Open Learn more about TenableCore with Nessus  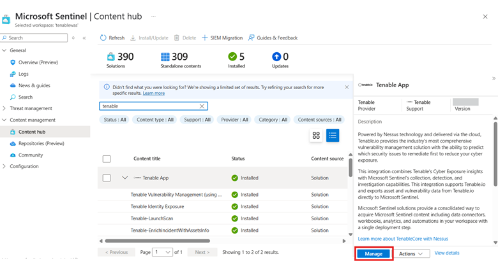[x=403, y=239]
